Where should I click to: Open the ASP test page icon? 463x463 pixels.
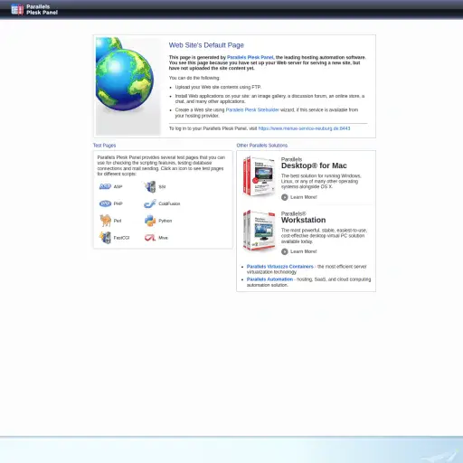(105, 186)
